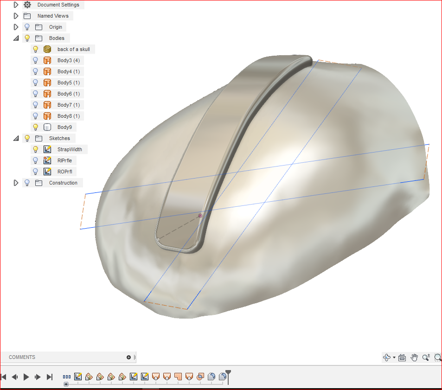Activate the Zoom tool near the bottom right
This screenshot has width=442, height=390.
425,357
